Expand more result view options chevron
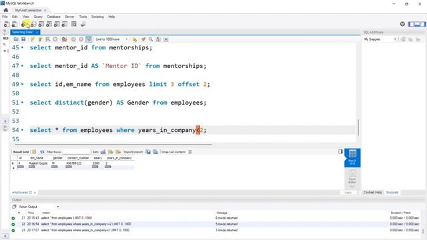427x240 pixels. coord(352,187)
